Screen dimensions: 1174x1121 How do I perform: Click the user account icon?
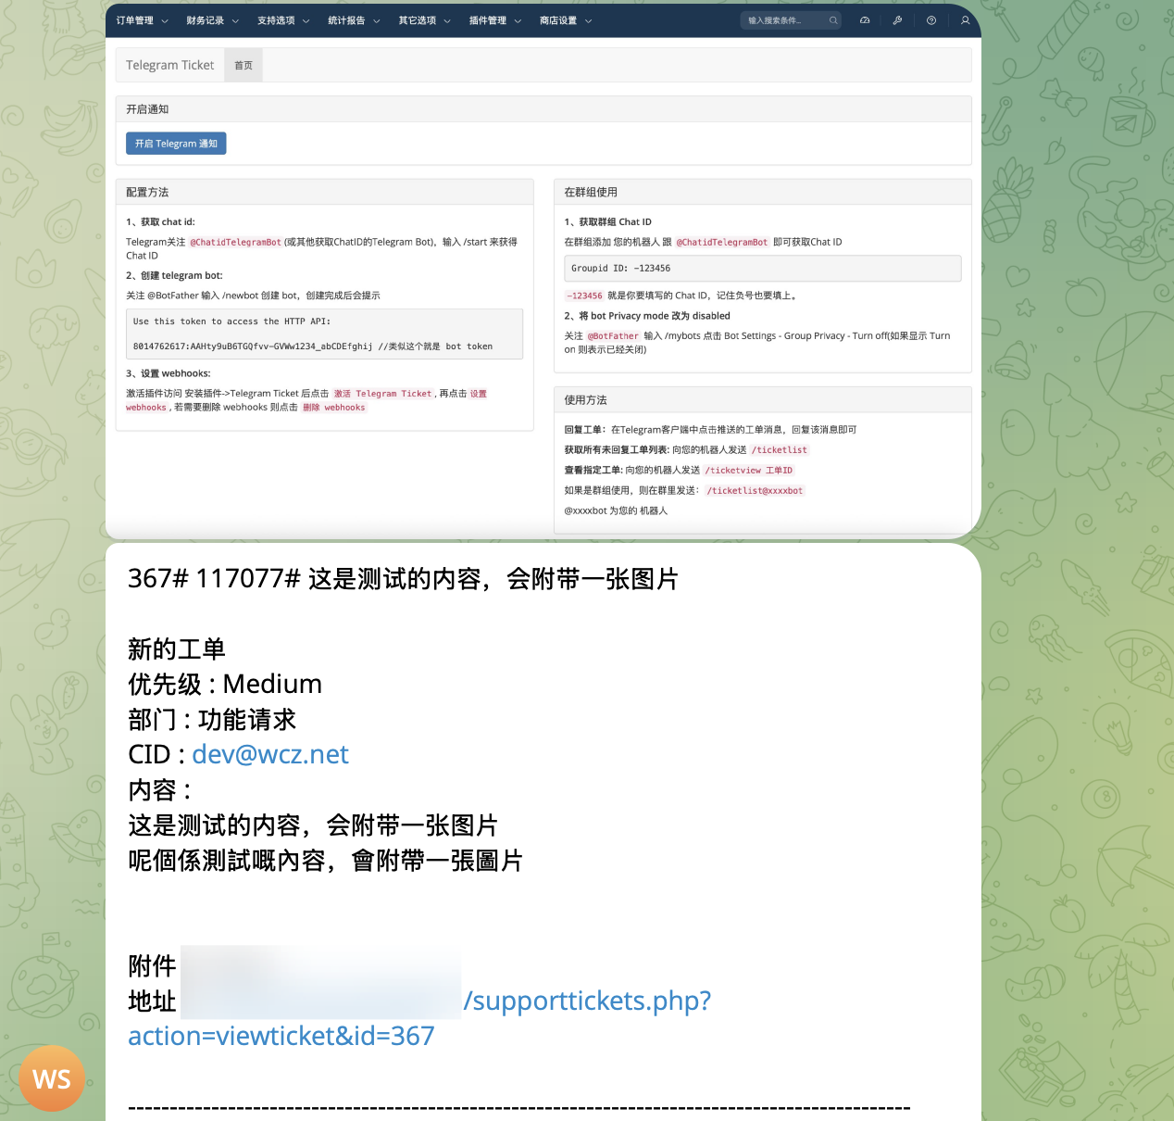point(965,20)
